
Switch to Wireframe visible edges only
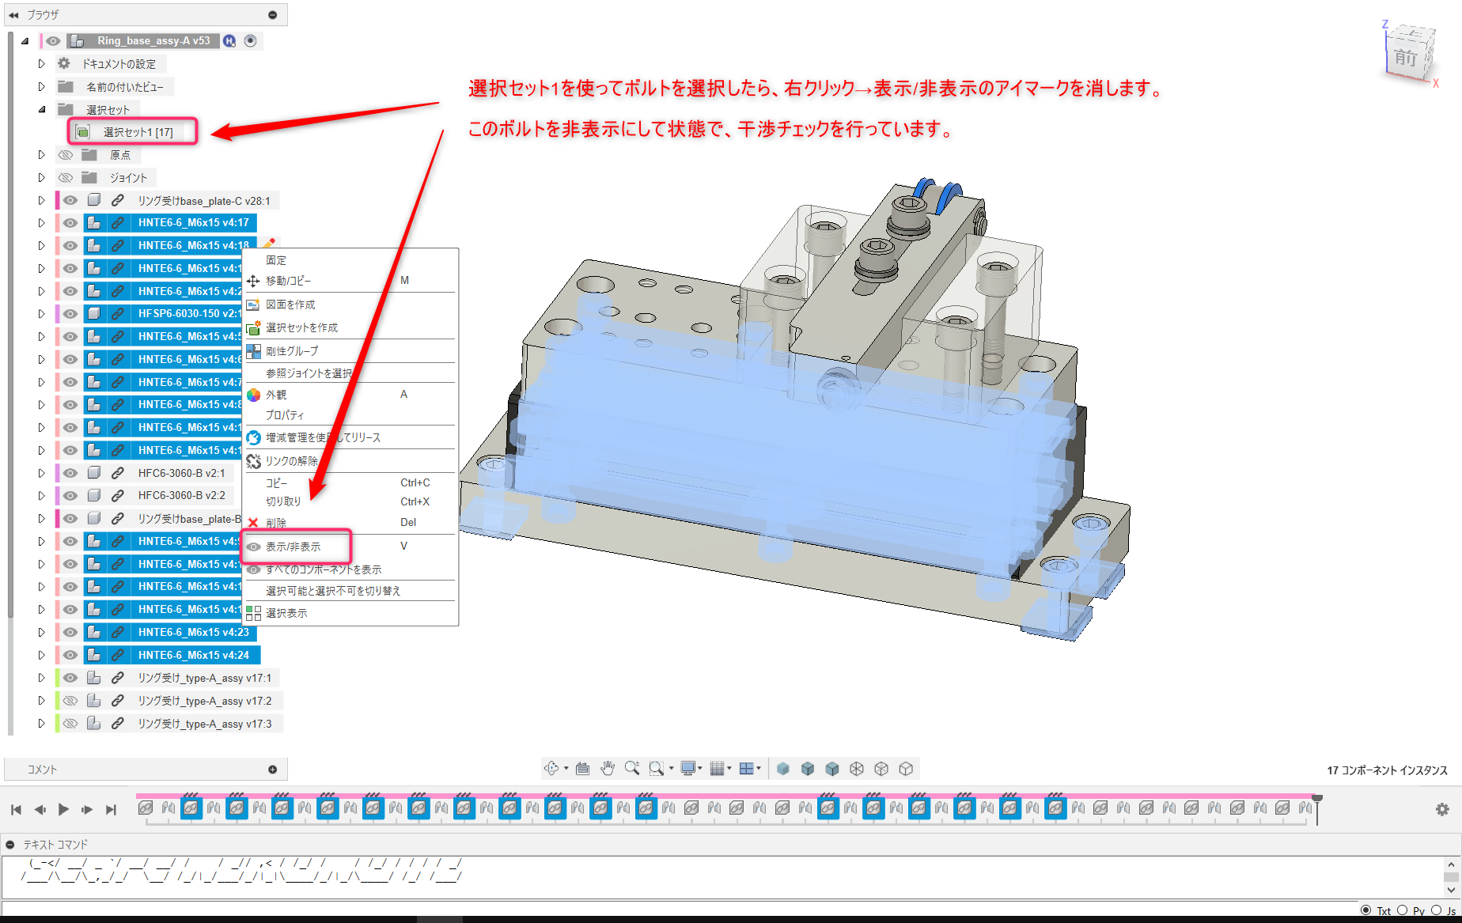click(x=907, y=769)
